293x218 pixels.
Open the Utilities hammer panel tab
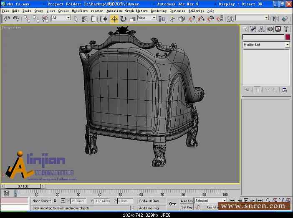286,29
